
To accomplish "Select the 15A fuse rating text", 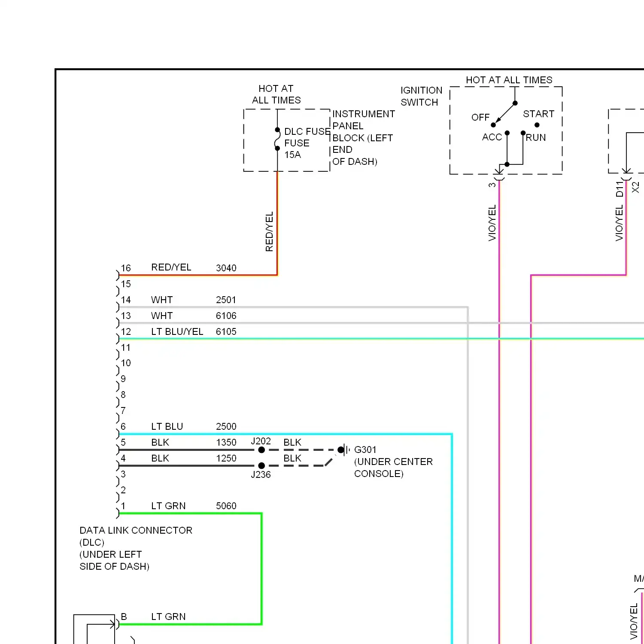I will 292,155.
